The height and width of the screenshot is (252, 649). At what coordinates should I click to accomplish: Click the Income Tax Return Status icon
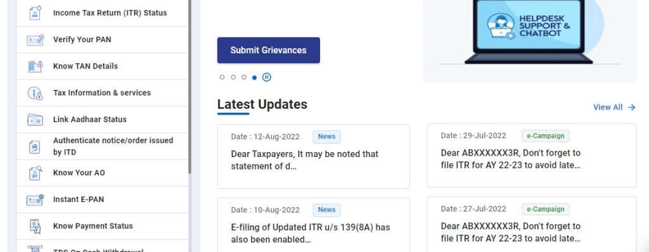click(x=35, y=13)
